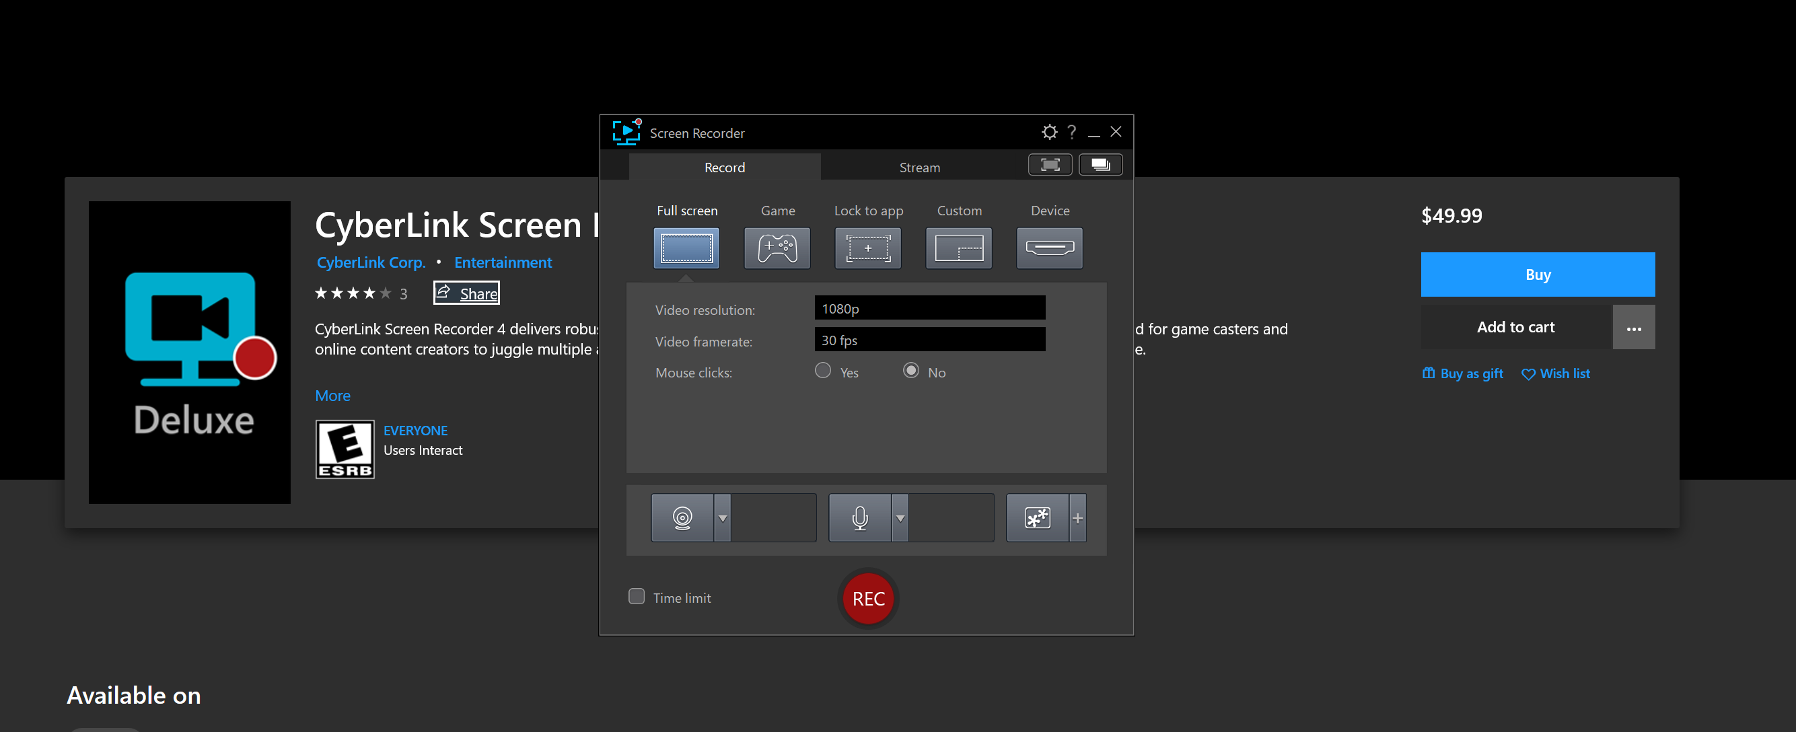
Task: Start recording with REC button
Action: point(868,599)
